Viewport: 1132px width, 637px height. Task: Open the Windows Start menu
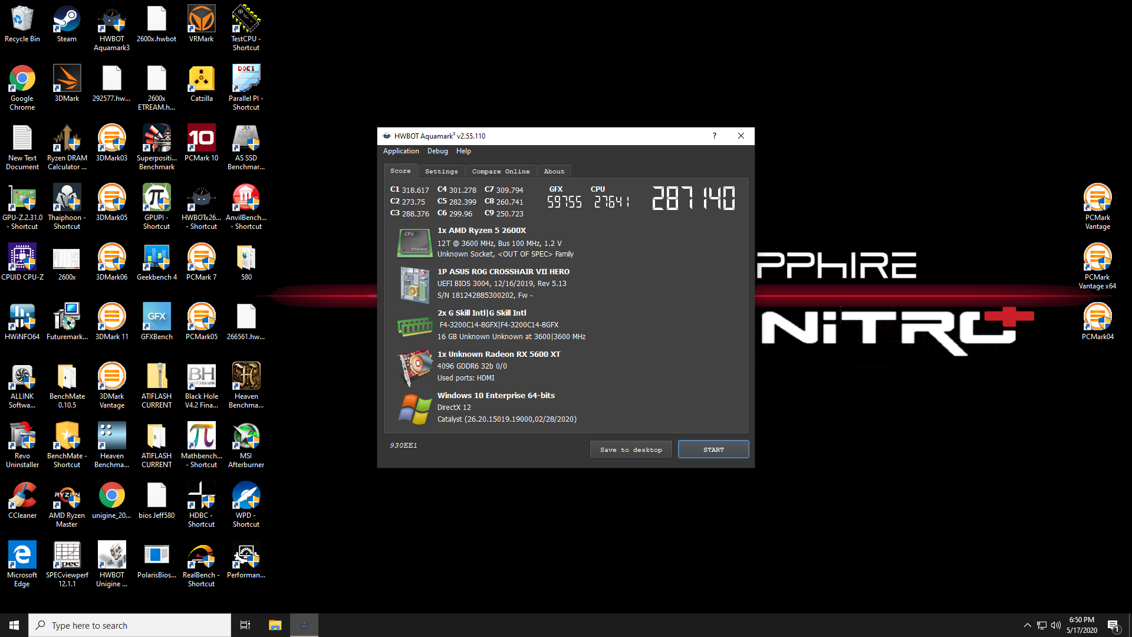point(14,625)
